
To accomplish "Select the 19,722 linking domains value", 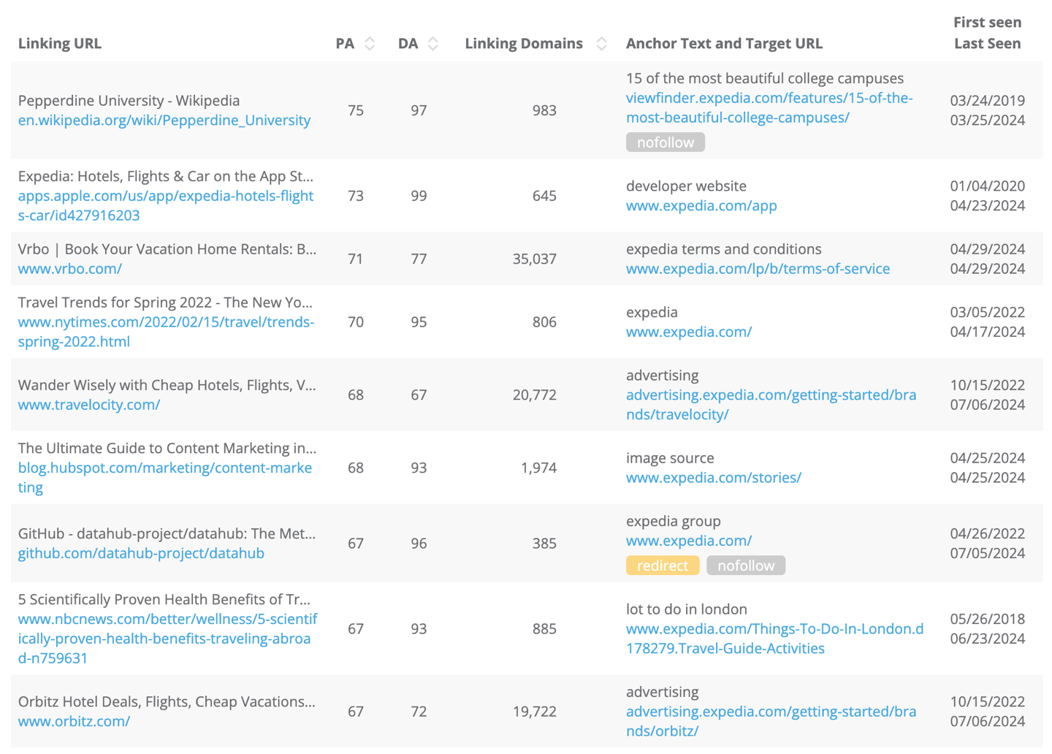I will tap(534, 711).
